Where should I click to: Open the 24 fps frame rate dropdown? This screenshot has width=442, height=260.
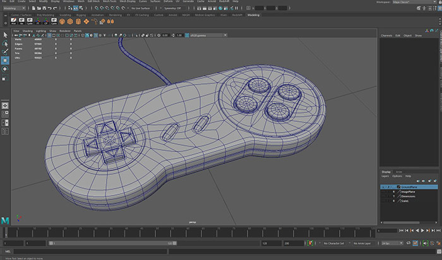392,243
